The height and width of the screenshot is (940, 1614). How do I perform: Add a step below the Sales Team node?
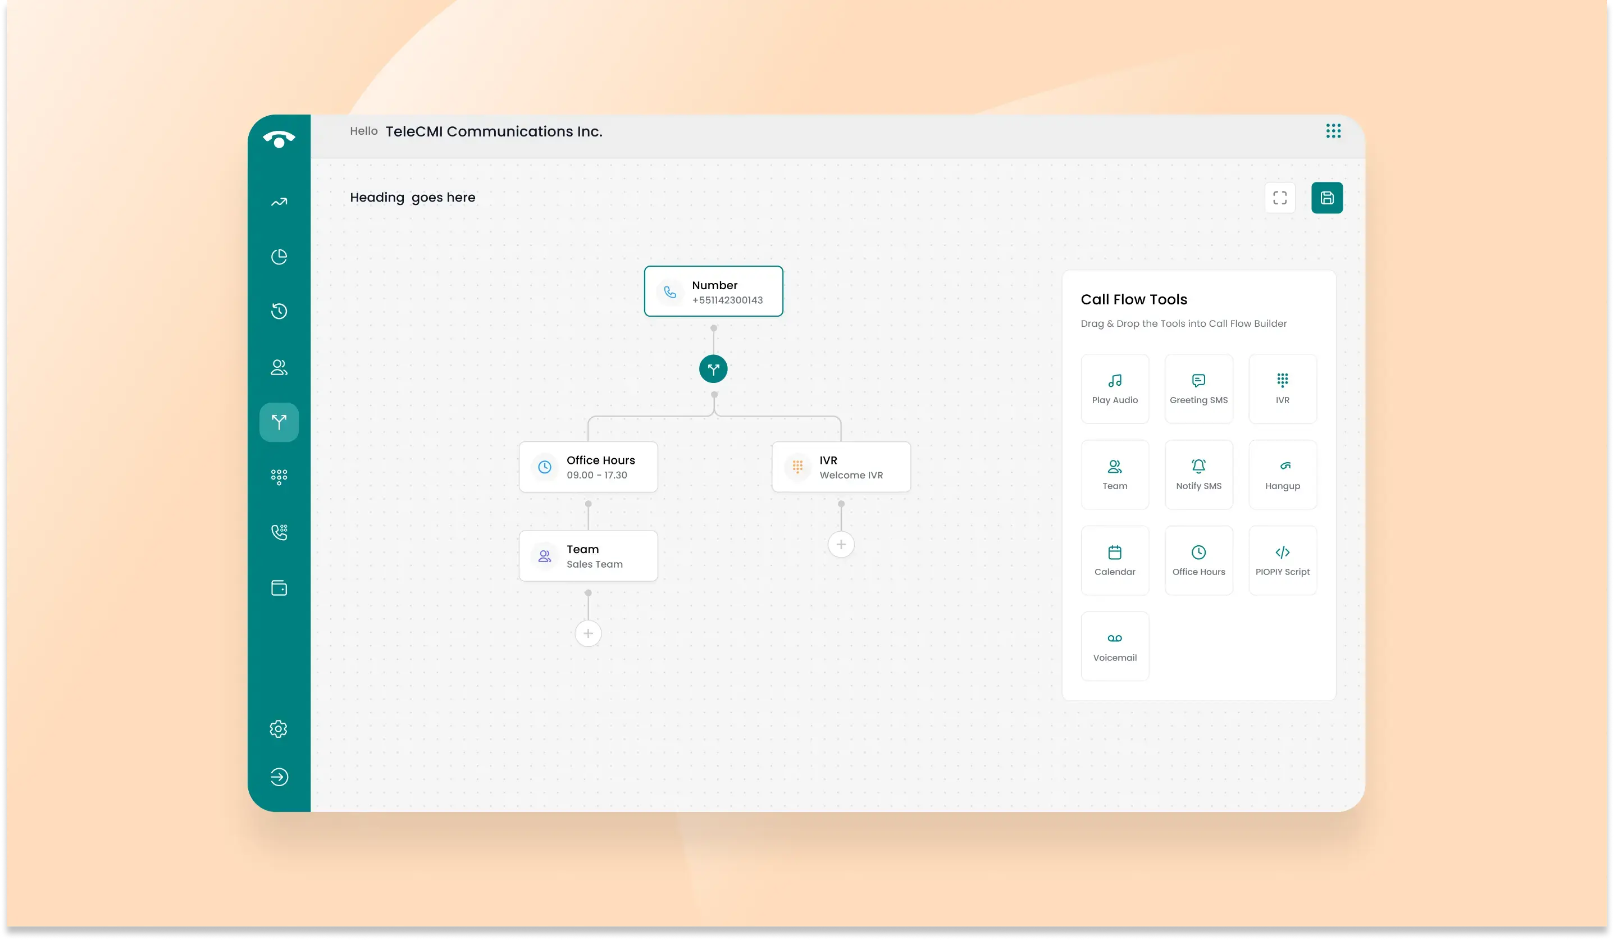[x=588, y=633]
